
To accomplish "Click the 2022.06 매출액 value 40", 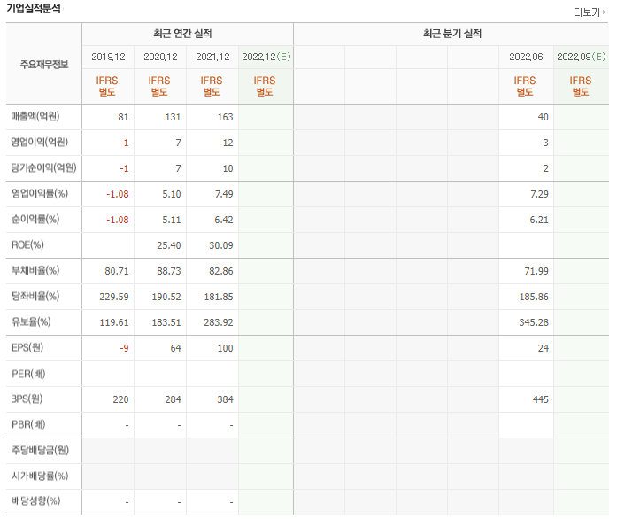I will 543,117.
